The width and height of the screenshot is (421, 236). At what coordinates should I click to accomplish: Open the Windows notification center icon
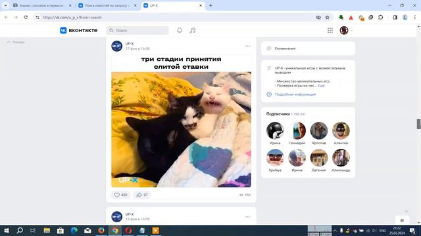412,230
